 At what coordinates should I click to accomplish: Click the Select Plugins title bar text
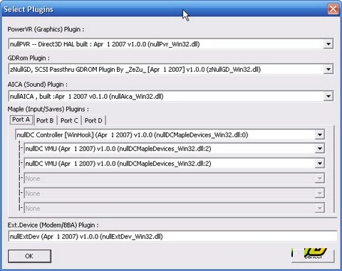(28, 9)
